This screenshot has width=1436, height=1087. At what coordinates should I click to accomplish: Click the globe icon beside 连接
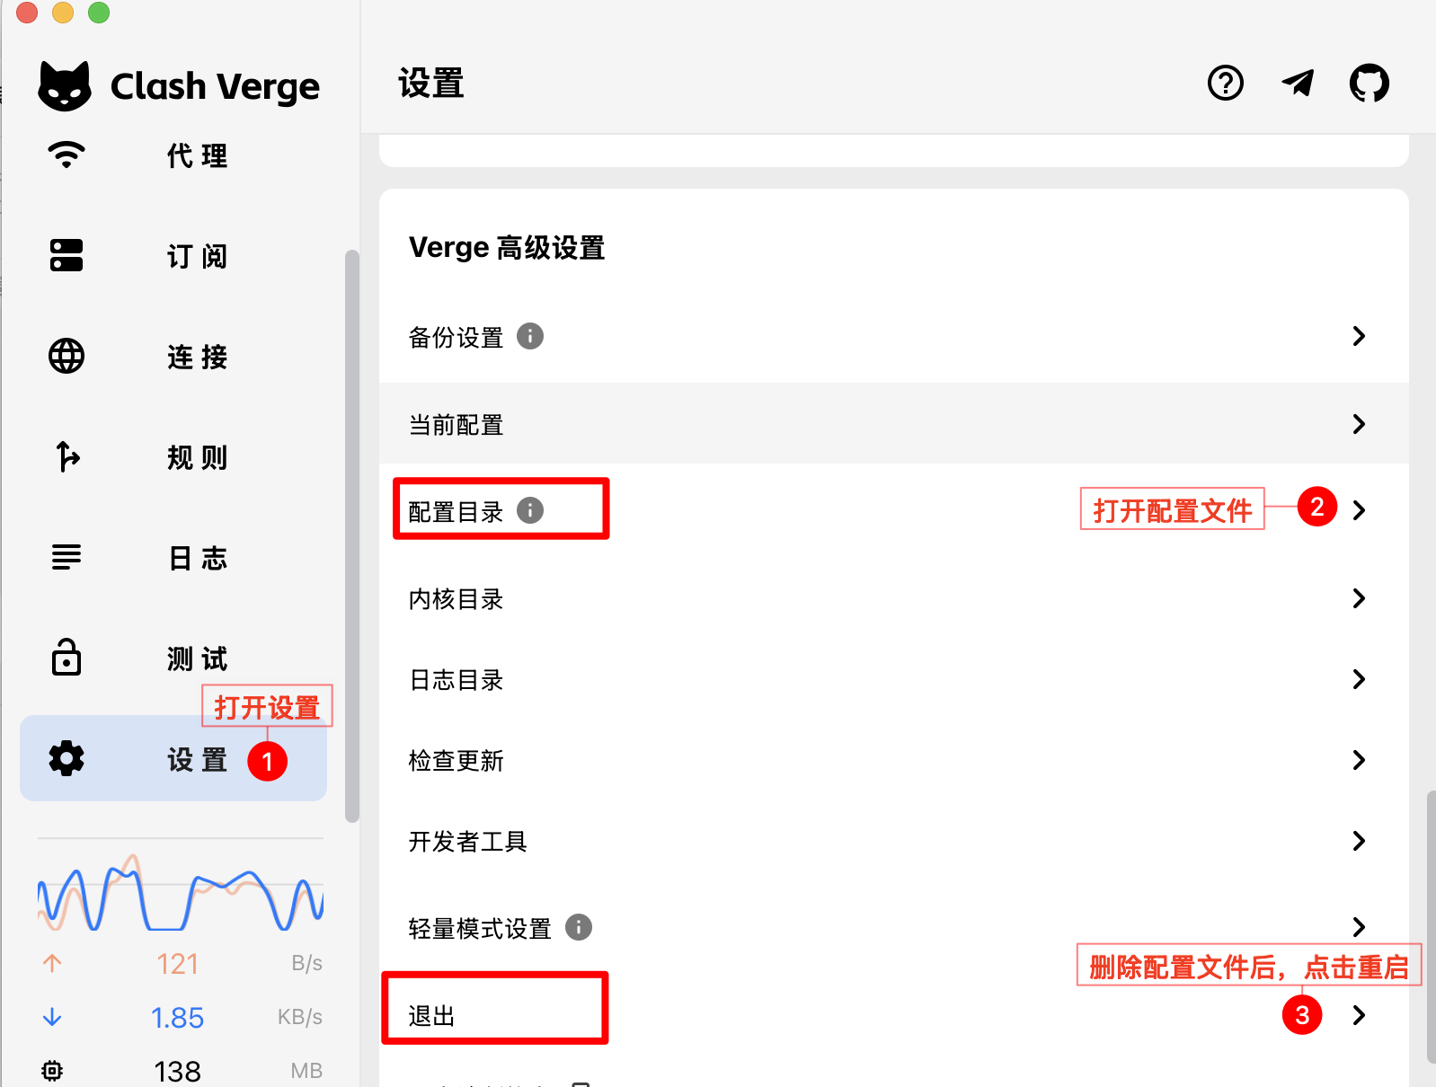click(x=66, y=356)
